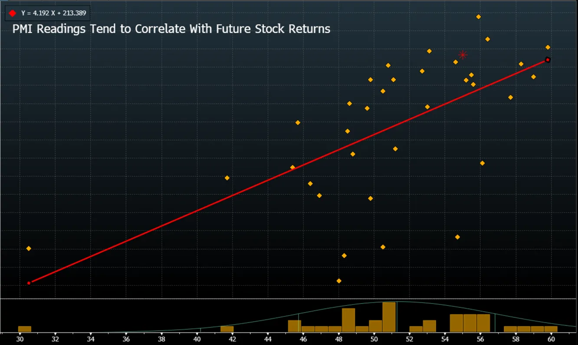Screen dimensions: 578x345
Task: Select the rightmost histogram bar near 60
Action: [550, 329]
